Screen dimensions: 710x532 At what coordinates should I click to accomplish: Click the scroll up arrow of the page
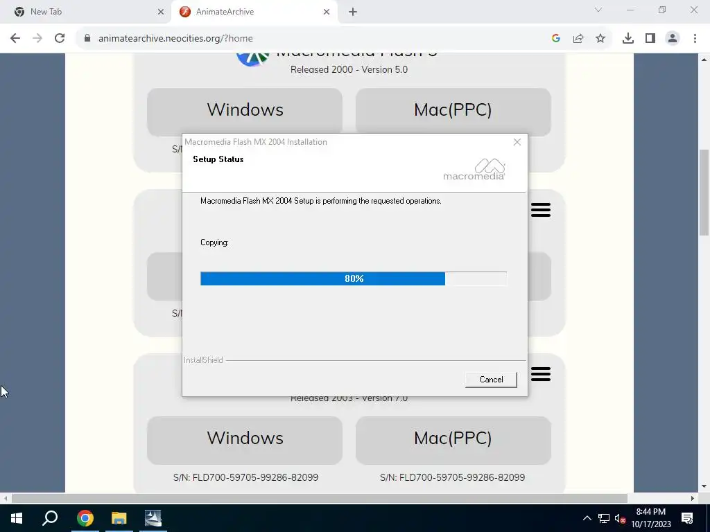pyautogui.click(x=704, y=60)
